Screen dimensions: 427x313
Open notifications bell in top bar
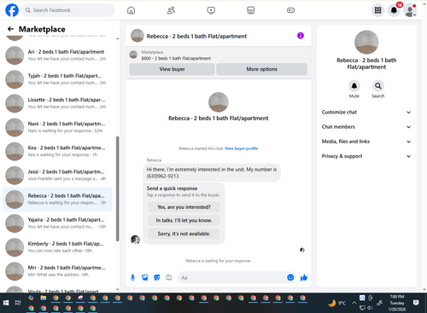[x=394, y=10]
